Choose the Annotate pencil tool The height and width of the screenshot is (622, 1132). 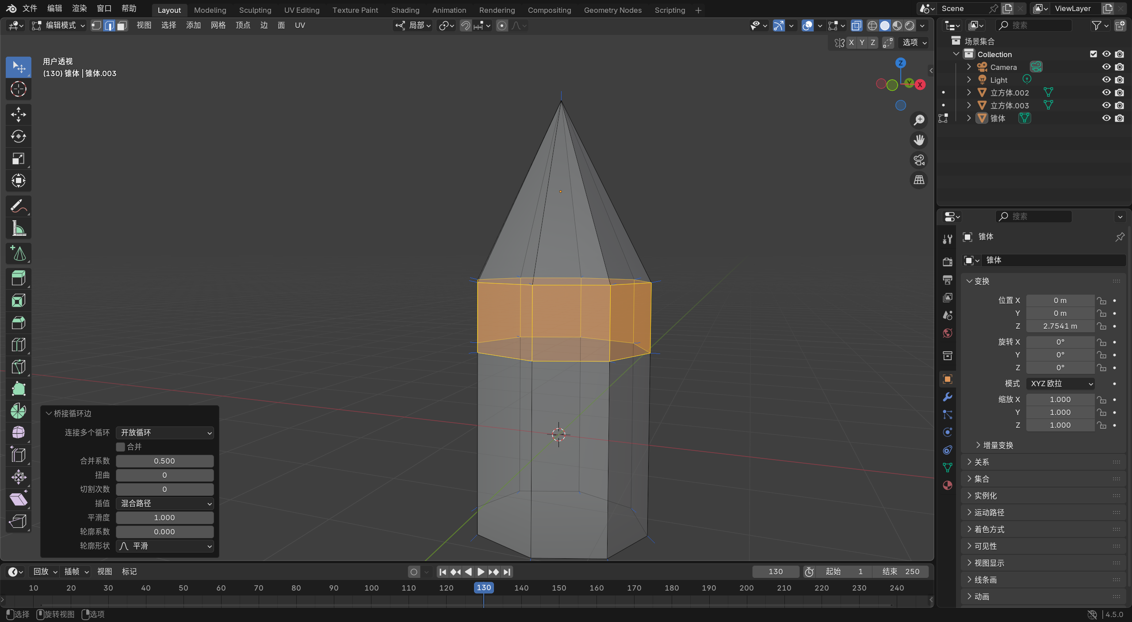pos(18,206)
